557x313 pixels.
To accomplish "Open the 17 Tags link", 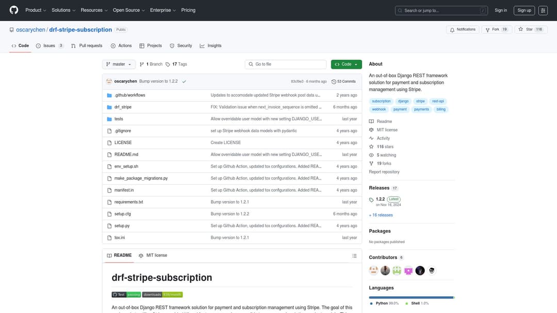I will pyautogui.click(x=176, y=64).
